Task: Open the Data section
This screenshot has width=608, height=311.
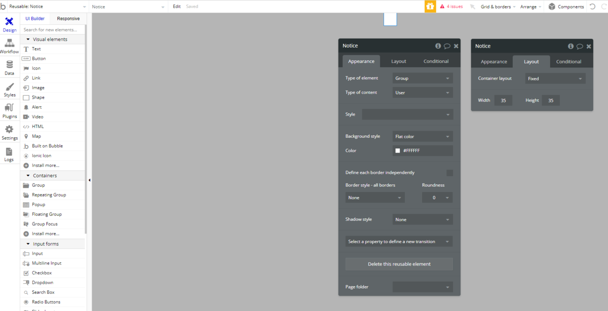Action: pyautogui.click(x=9, y=68)
